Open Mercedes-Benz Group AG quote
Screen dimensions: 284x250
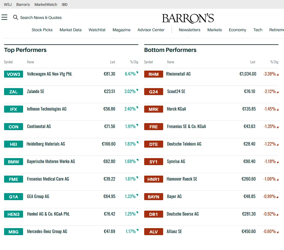click(47, 232)
